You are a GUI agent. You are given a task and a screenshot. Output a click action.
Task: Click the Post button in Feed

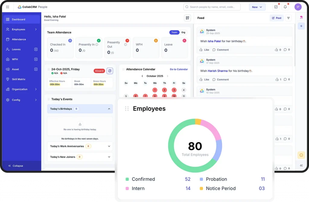click(x=276, y=18)
